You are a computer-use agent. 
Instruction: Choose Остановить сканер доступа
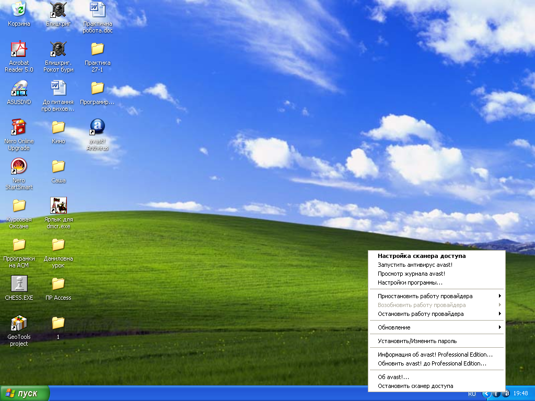coord(436,386)
